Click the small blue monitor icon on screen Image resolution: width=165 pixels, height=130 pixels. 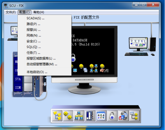point(75,70)
